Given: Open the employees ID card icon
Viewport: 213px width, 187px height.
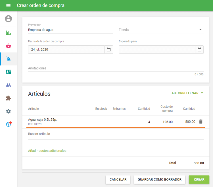Looking at the screenshot, I should click(x=9, y=72).
